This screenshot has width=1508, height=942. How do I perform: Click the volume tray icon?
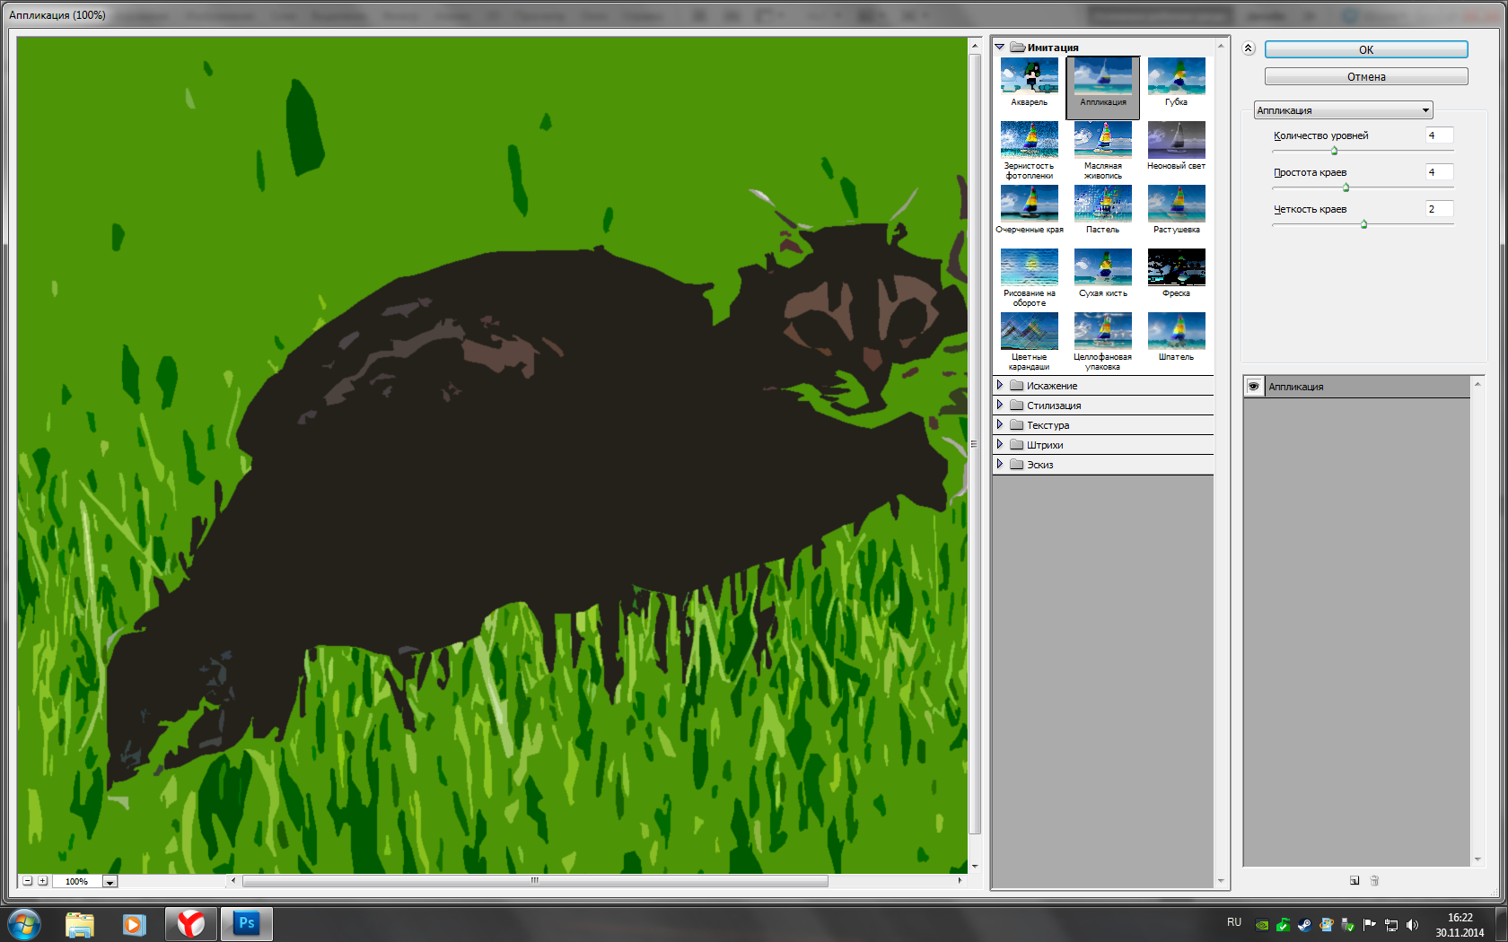(x=1412, y=925)
